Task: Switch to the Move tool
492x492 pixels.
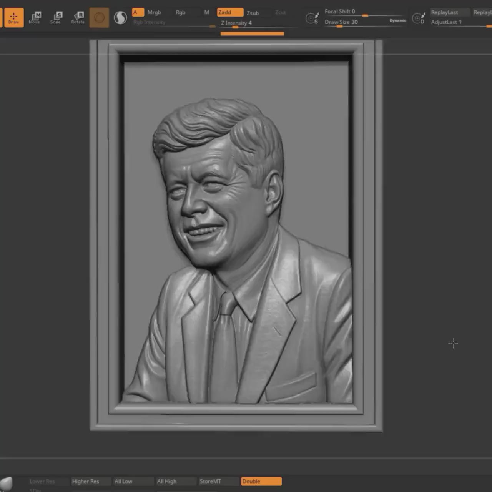Action: point(35,18)
